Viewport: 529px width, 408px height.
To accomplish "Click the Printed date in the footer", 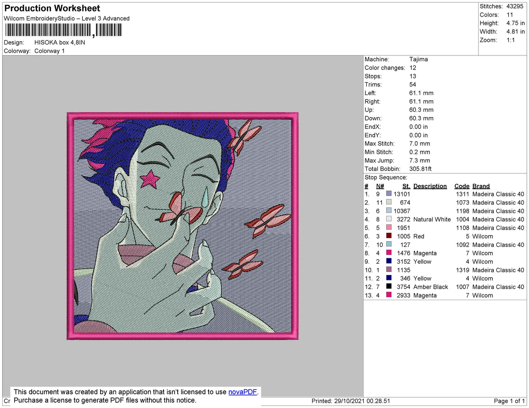I will coord(350,401).
